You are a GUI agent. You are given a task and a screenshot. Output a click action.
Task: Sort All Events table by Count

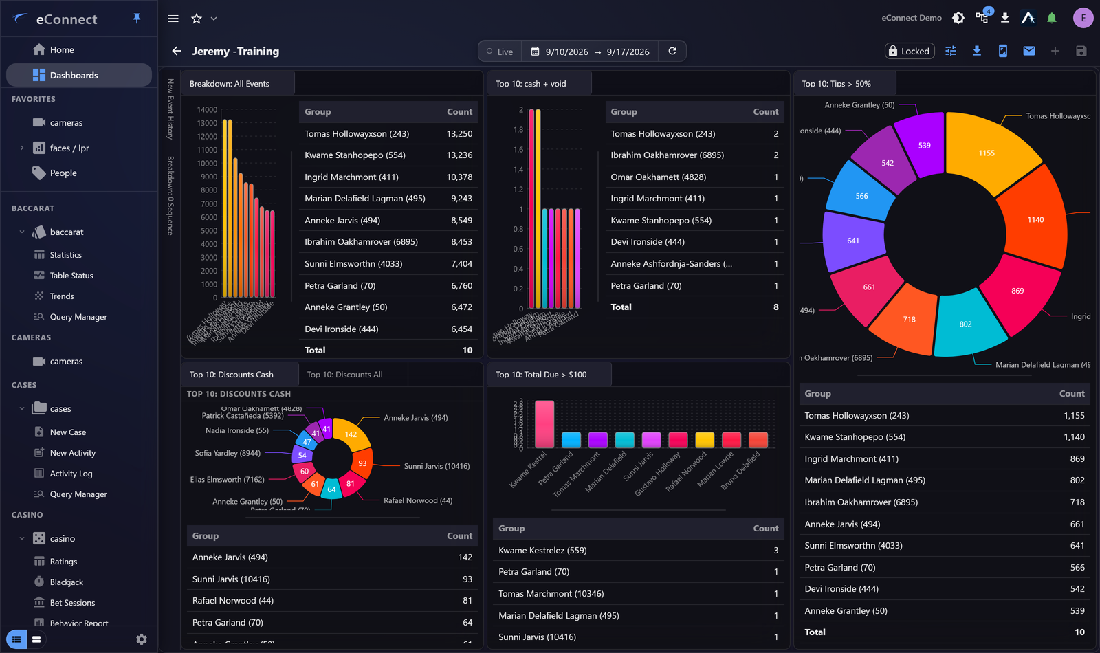(x=459, y=111)
